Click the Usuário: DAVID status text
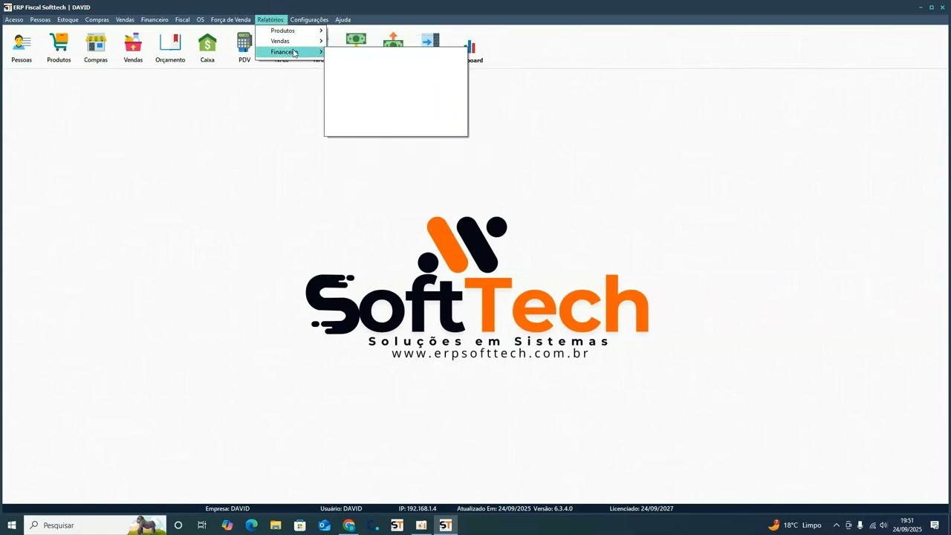This screenshot has width=951, height=535. pyautogui.click(x=341, y=509)
